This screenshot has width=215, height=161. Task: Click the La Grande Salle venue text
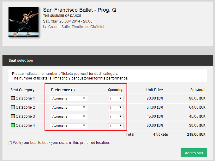click(x=74, y=27)
